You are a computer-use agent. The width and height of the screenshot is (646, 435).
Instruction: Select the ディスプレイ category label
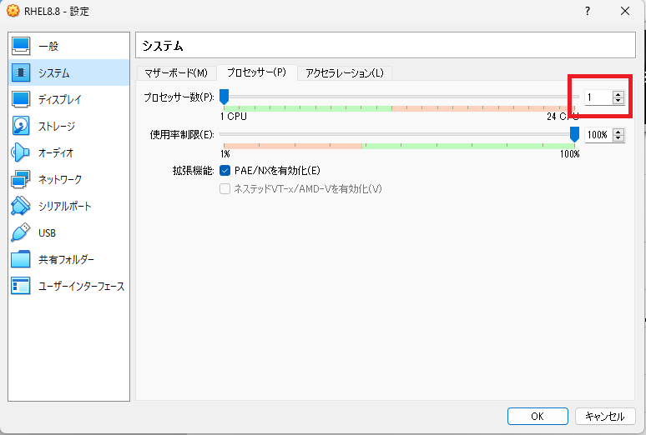(60, 100)
